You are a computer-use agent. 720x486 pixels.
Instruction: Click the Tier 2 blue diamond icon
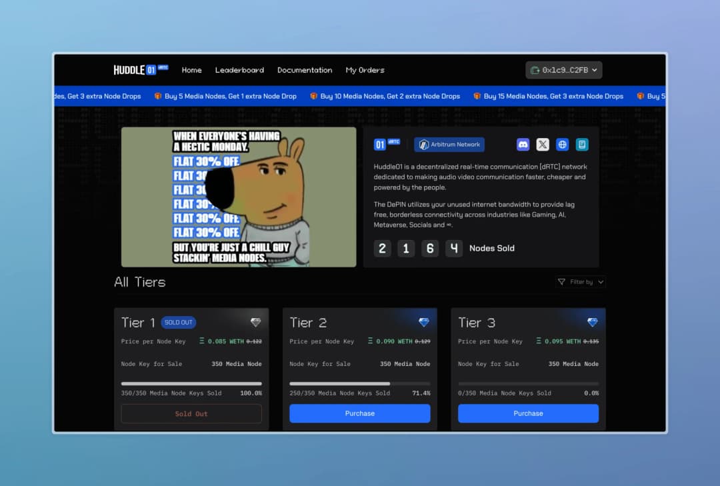pyautogui.click(x=424, y=323)
